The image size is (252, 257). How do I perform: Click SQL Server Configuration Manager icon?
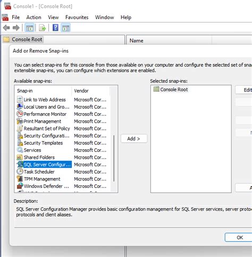tap(20, 165)
